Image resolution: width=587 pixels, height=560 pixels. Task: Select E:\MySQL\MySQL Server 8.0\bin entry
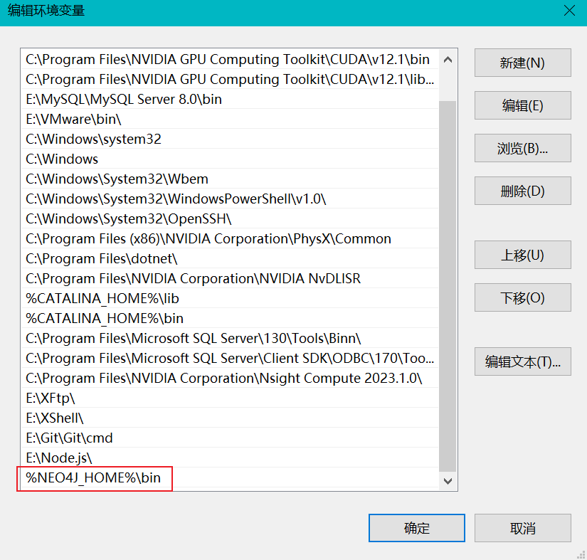124,100
